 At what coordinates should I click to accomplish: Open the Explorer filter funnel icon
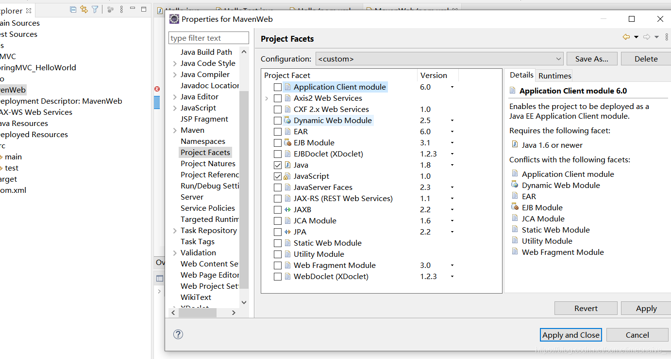pyautogui.click(x=95, y=9)
